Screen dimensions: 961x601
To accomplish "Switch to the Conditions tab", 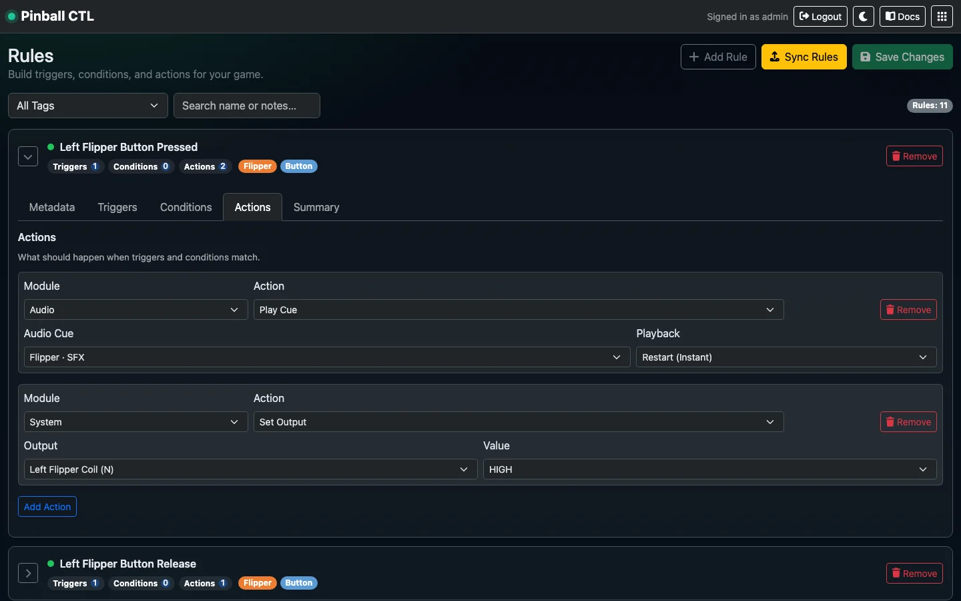I will (x=185, y=207).
